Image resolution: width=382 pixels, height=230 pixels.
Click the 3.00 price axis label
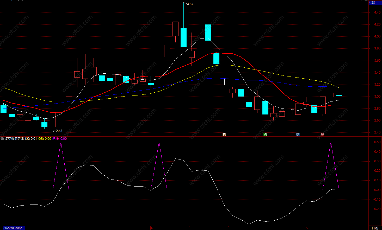[x=377, y=97]
